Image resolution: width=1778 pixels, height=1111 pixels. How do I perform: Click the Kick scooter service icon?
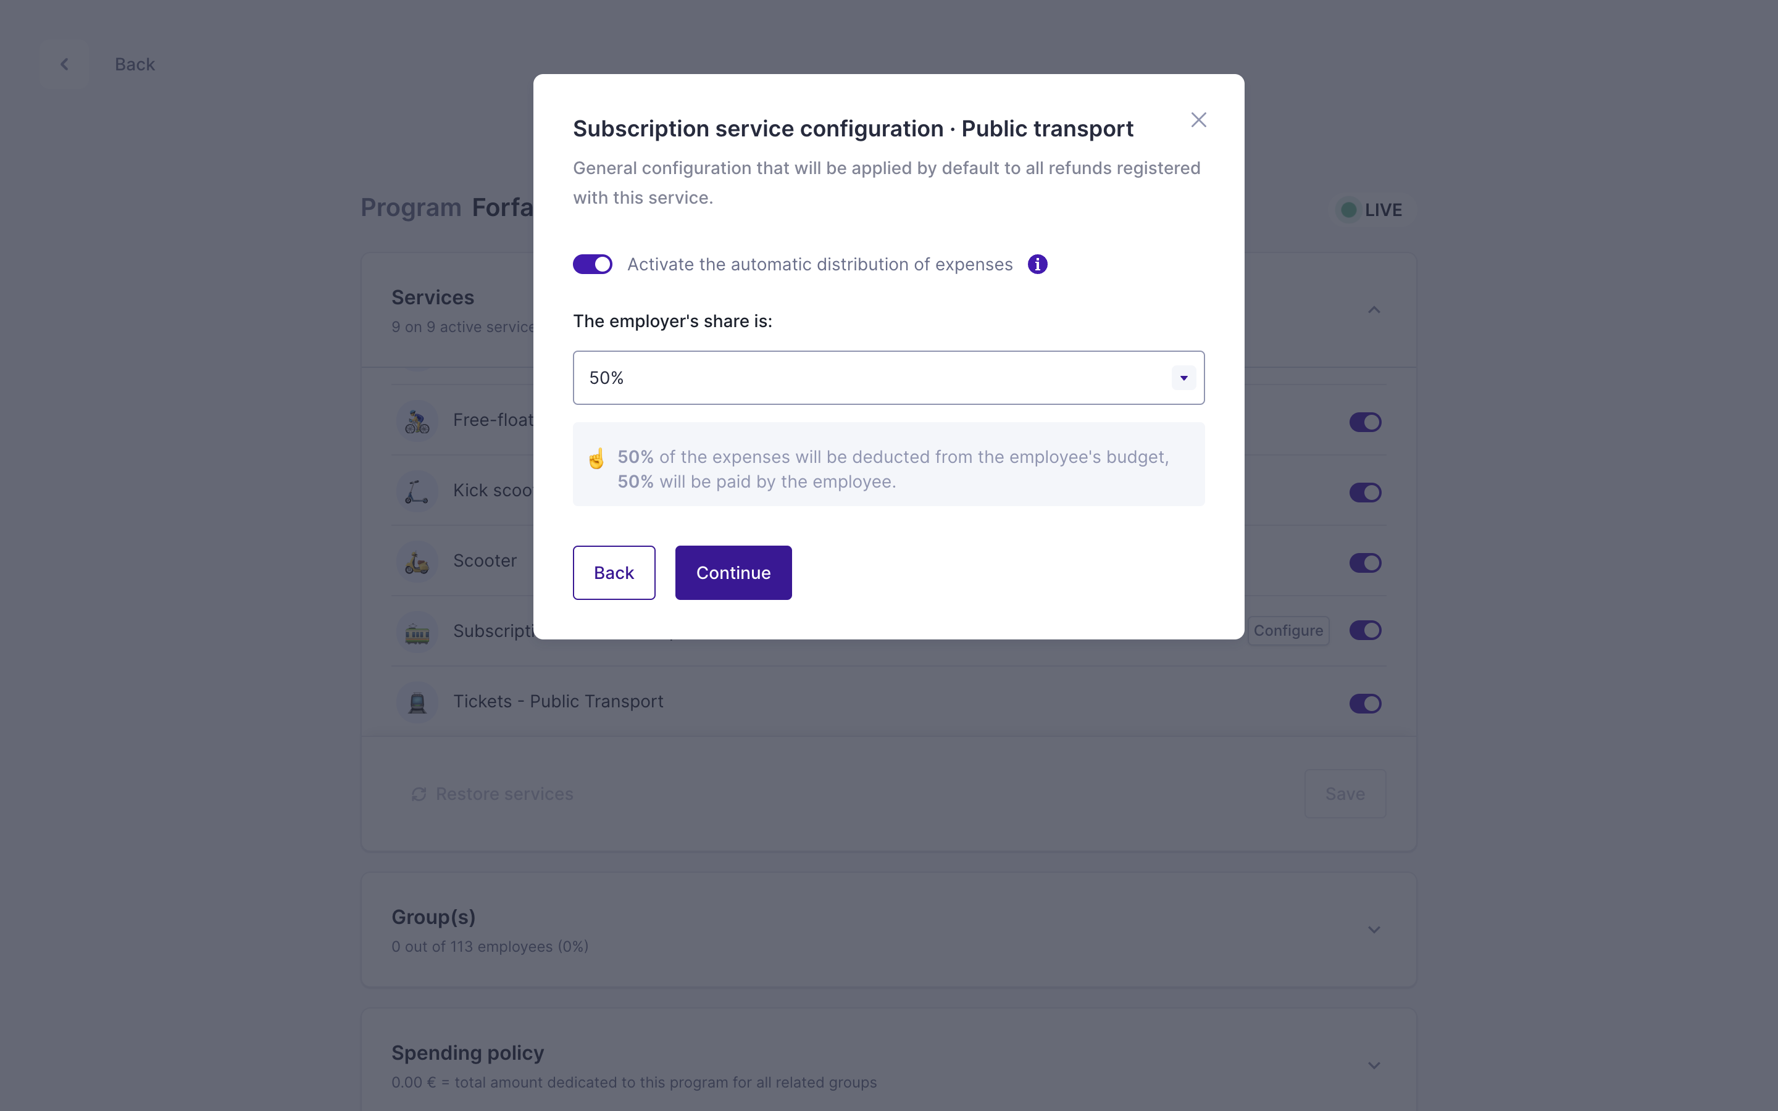[417, 491]
